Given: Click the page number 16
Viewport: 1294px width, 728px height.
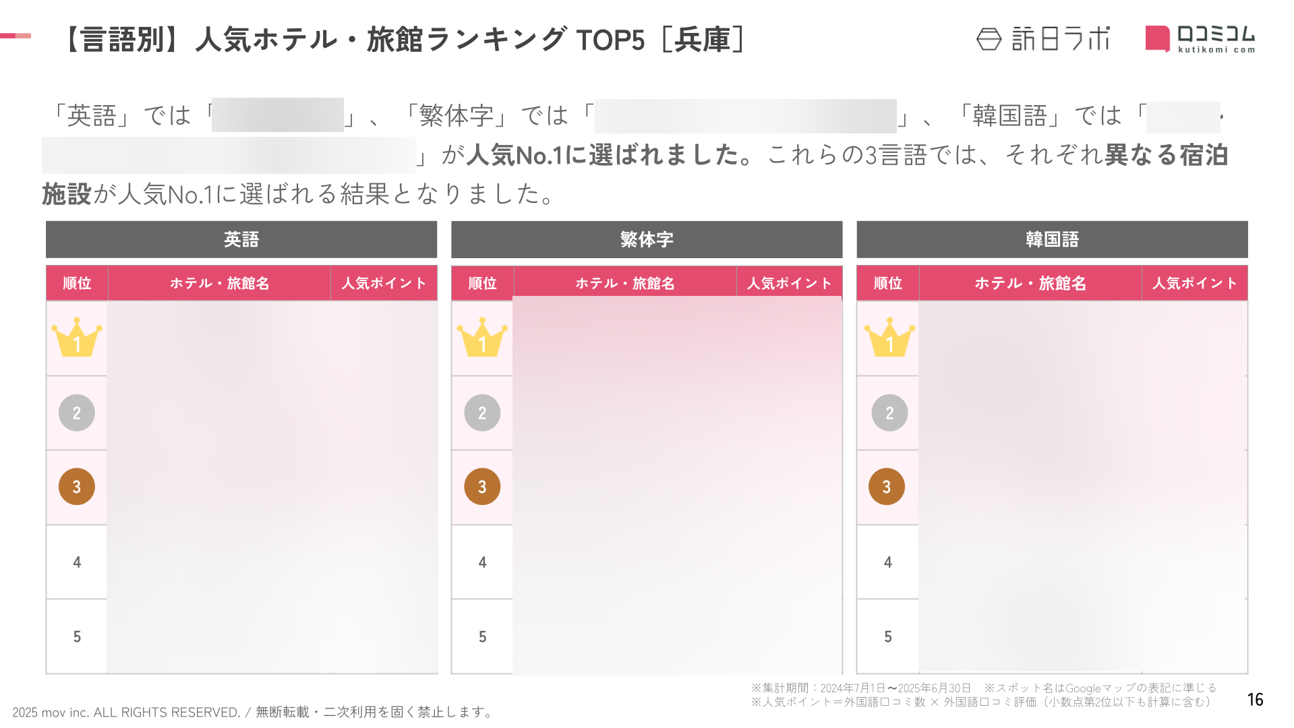Looking at the screenshot, I should click(1255, 700).
